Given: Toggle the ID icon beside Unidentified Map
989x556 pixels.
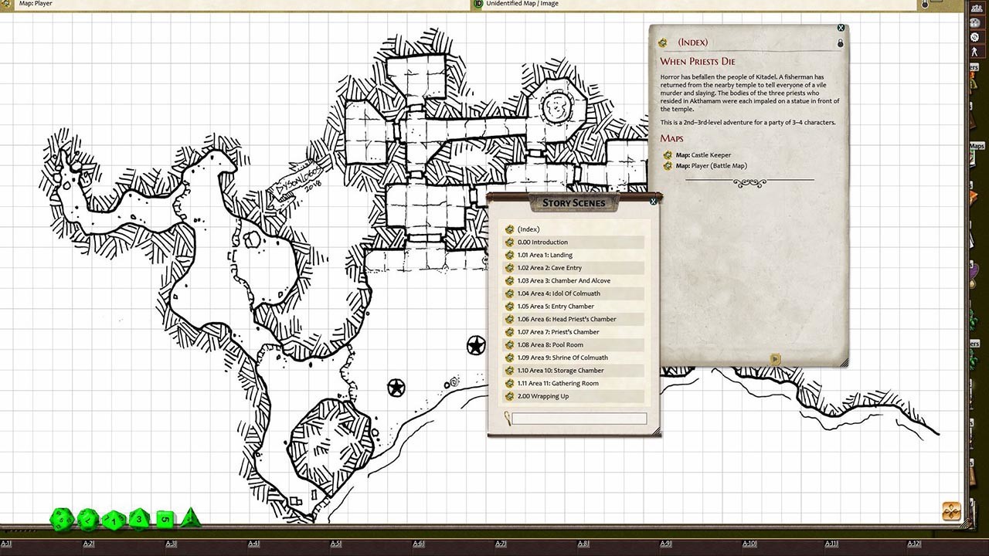Looking at the screenshot, I should [x=478, y=4].
